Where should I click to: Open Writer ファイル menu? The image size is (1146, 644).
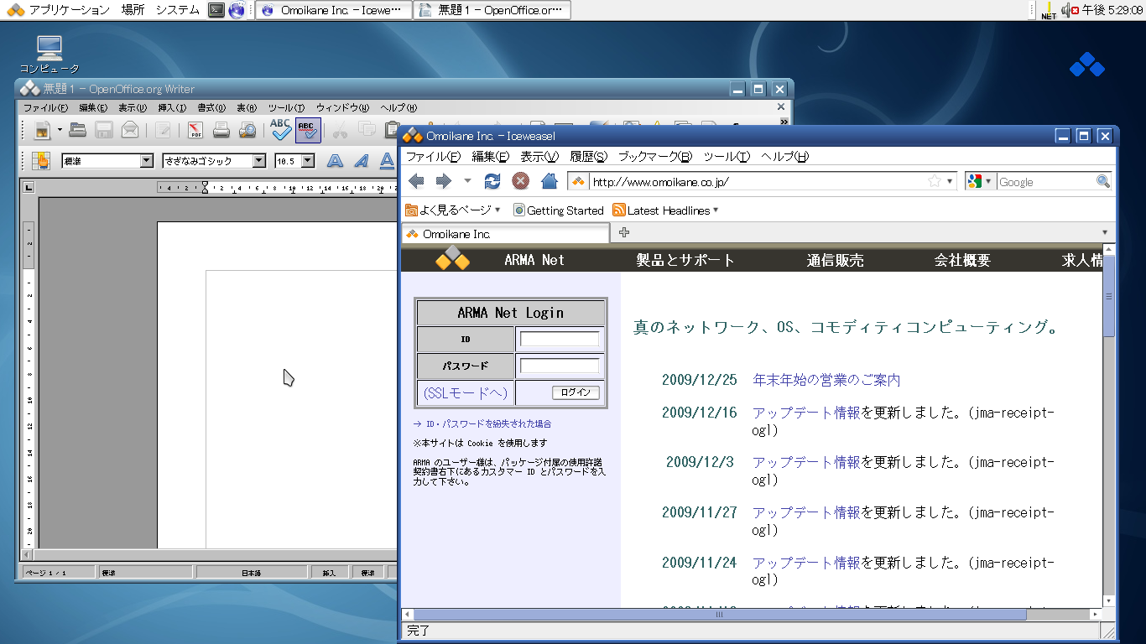[x=45, y=108]
